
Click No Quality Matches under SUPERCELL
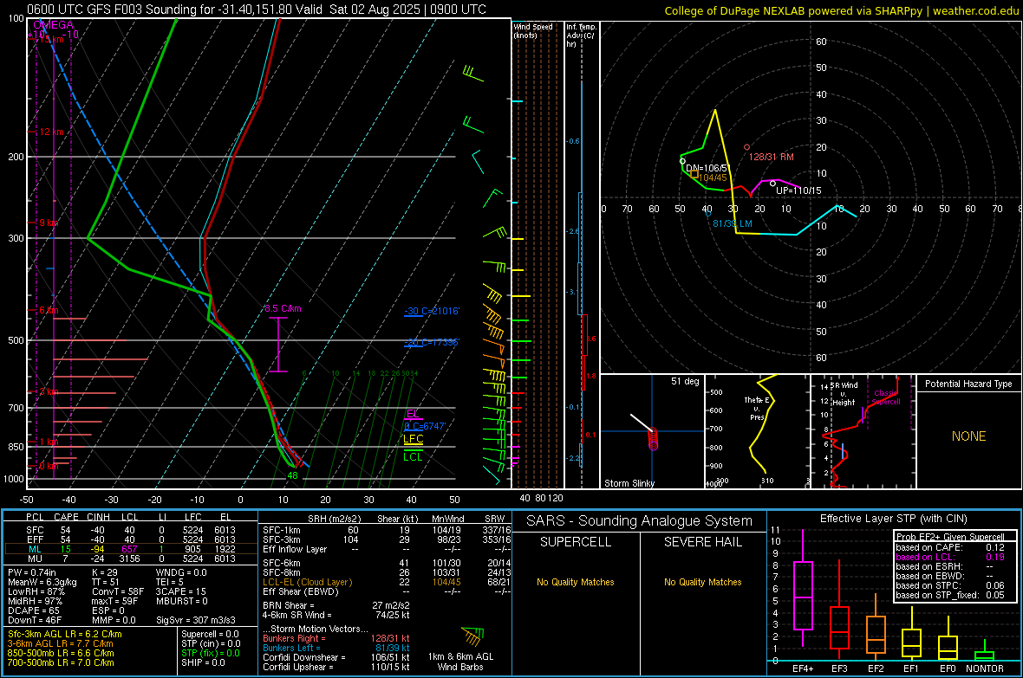click(576, 582)
